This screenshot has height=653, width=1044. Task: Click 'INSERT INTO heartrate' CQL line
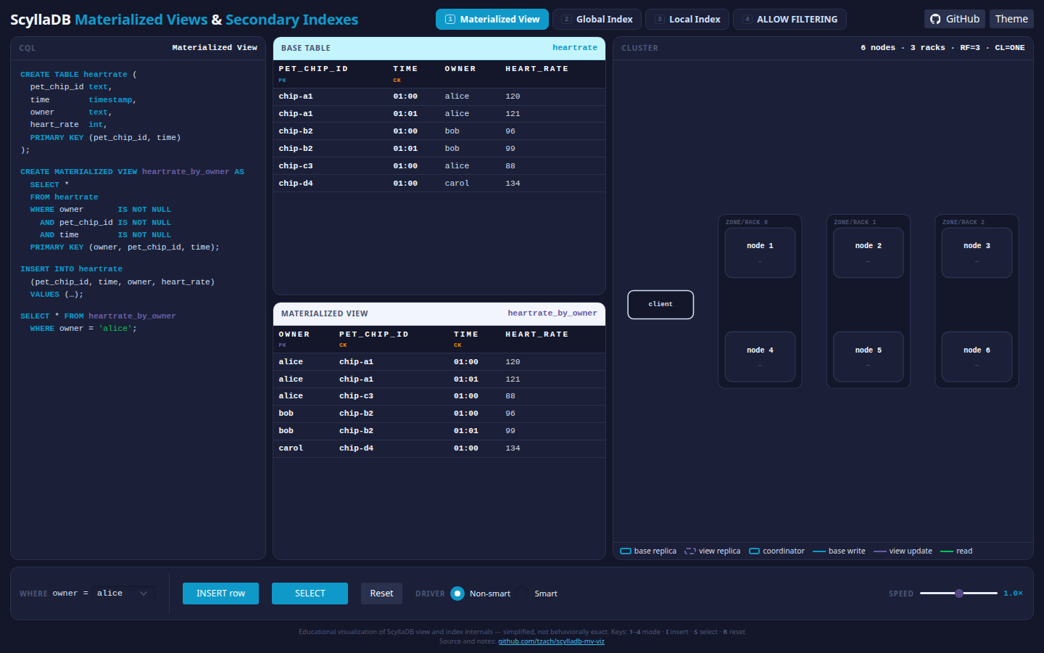pos(71,269)
